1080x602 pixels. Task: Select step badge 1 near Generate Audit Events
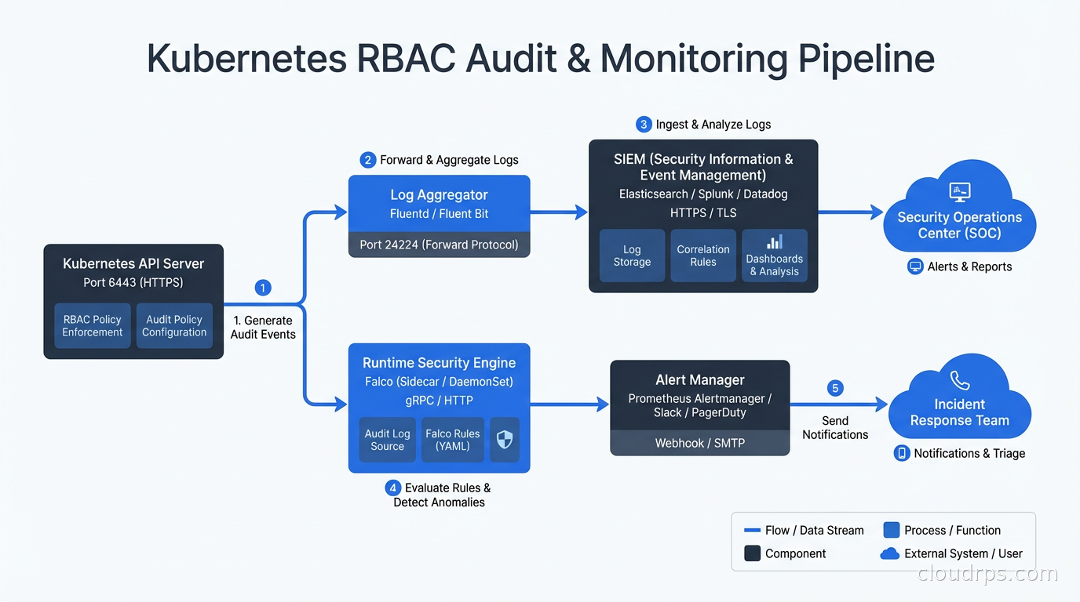[262, 288]
